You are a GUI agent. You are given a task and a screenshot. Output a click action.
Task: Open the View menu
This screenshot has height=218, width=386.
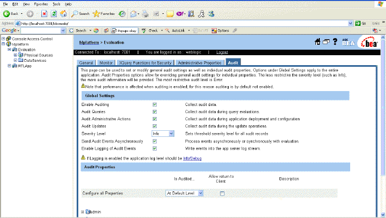pos(26,4)
